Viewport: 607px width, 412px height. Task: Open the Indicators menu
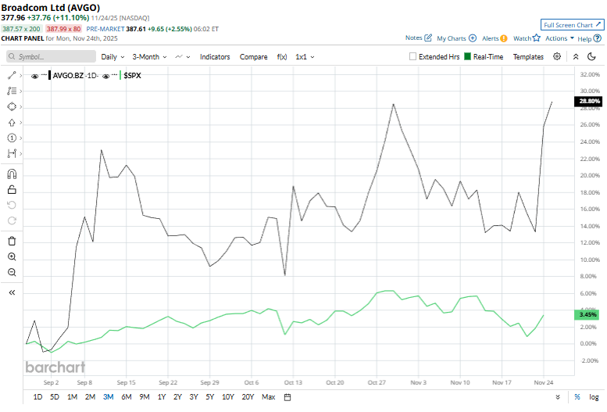pos(215,57)
